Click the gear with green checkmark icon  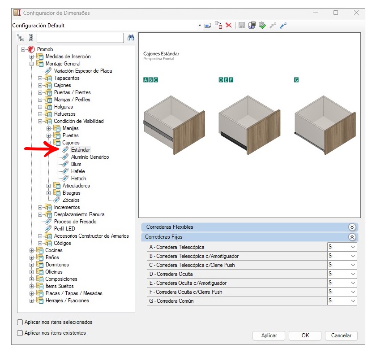262,25
